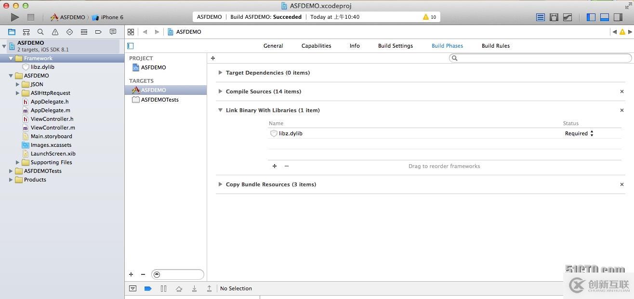Viewport: 634px width, 299px height.
Task: Toggle the Debug area visibility
Action: [x=605, y=17]
